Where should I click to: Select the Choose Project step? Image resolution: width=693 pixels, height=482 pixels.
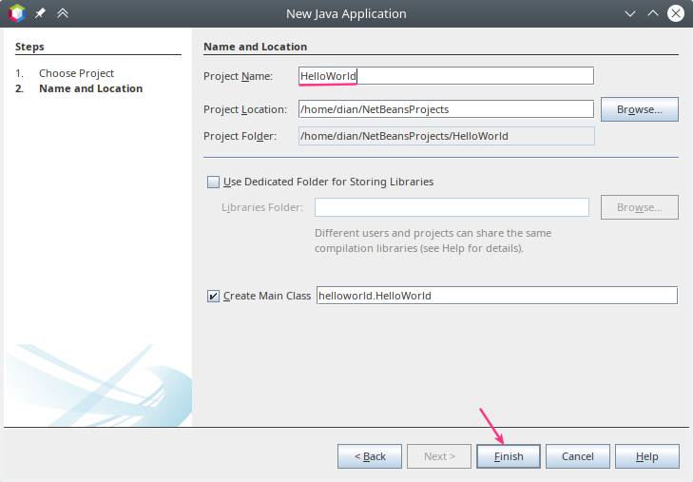point(76,73)
